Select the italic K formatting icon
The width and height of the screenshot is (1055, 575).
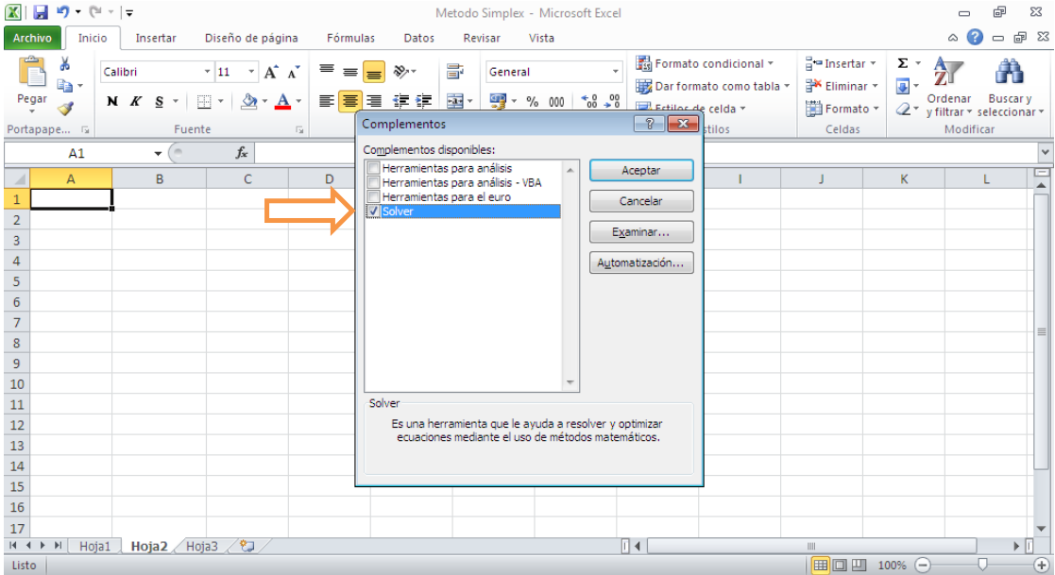pos(134,100)
